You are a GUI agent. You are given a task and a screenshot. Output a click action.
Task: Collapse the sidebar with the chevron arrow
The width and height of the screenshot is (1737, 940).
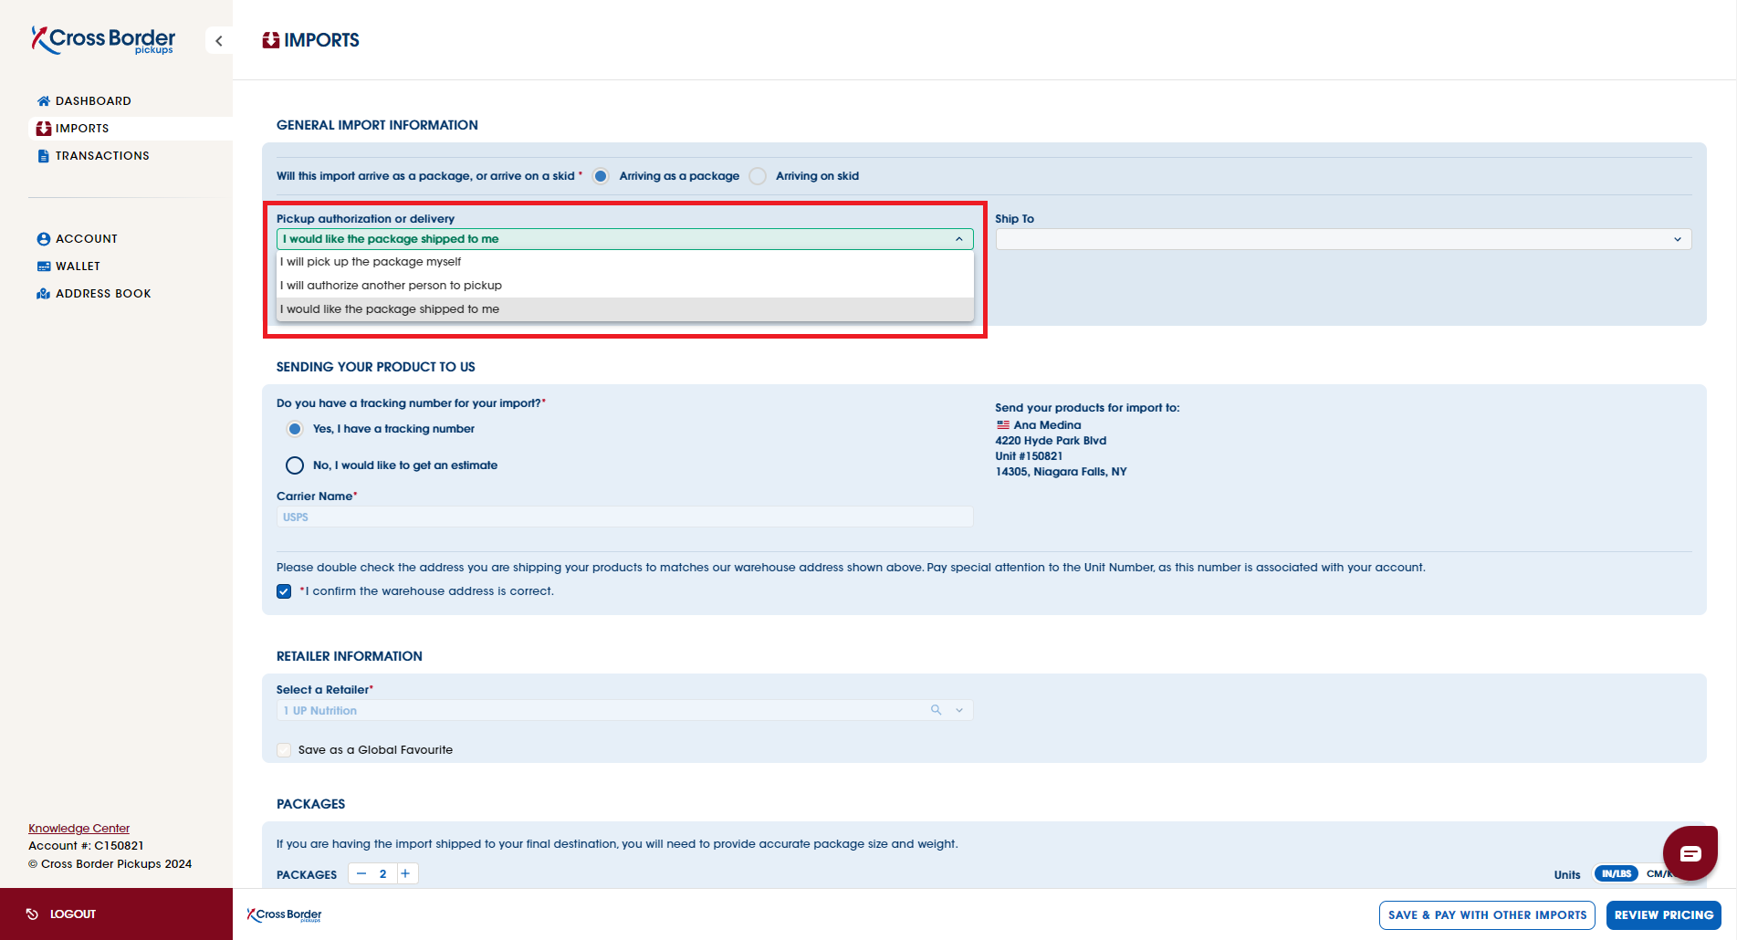click(x=219, y=41)
